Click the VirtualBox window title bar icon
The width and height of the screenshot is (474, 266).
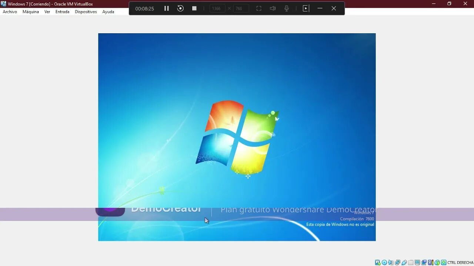[3, 4]
